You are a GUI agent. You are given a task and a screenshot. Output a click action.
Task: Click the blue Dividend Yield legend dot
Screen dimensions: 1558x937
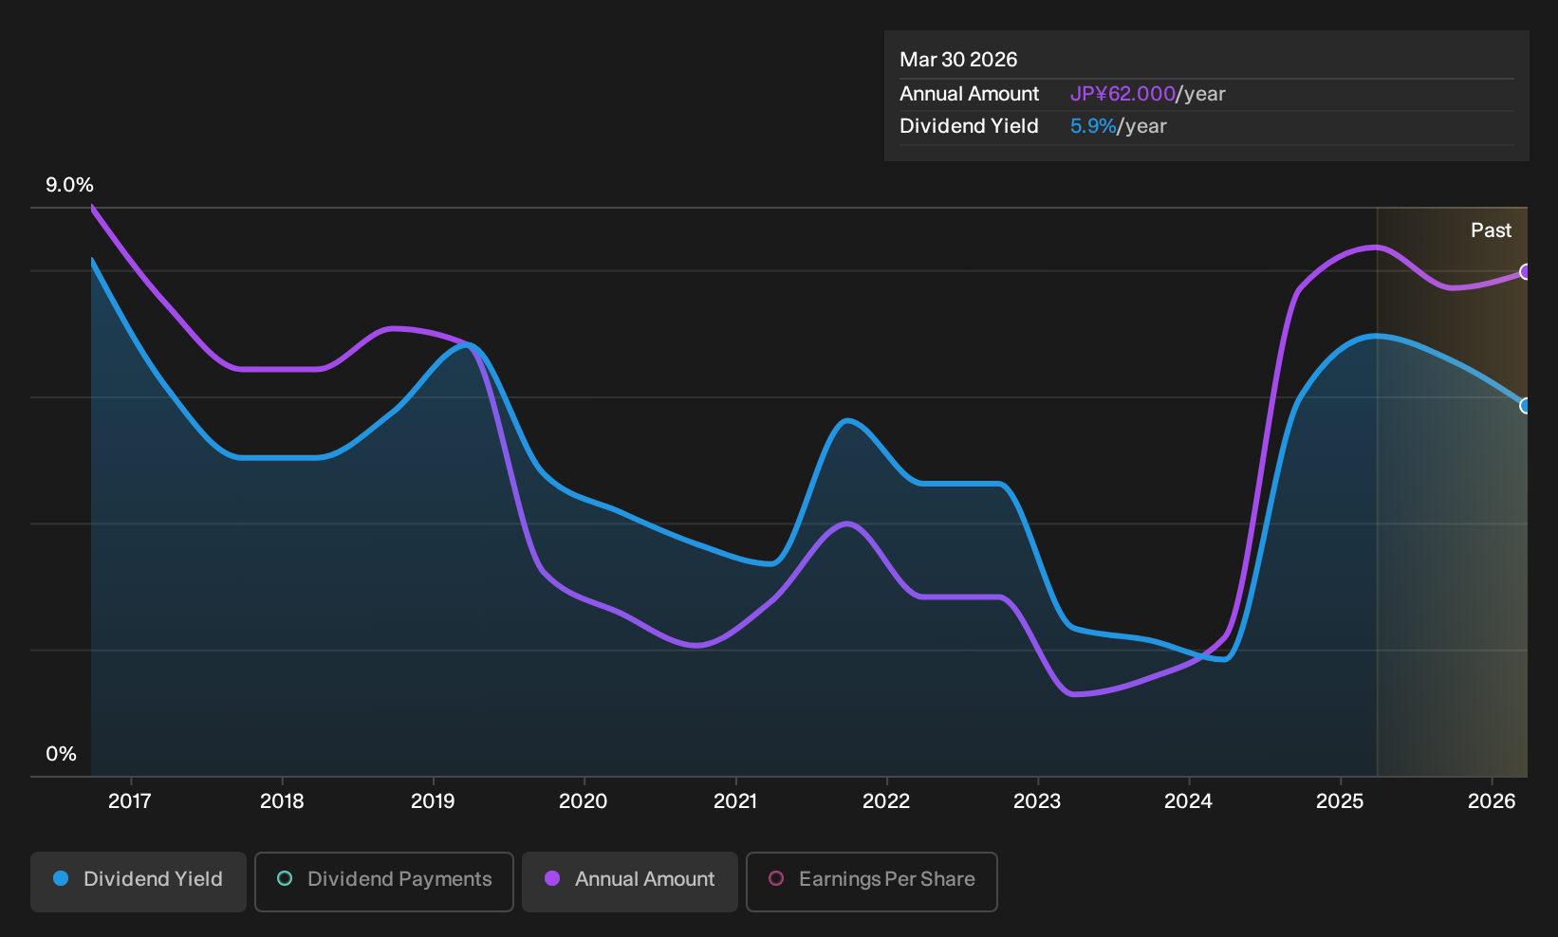point(61,878)
